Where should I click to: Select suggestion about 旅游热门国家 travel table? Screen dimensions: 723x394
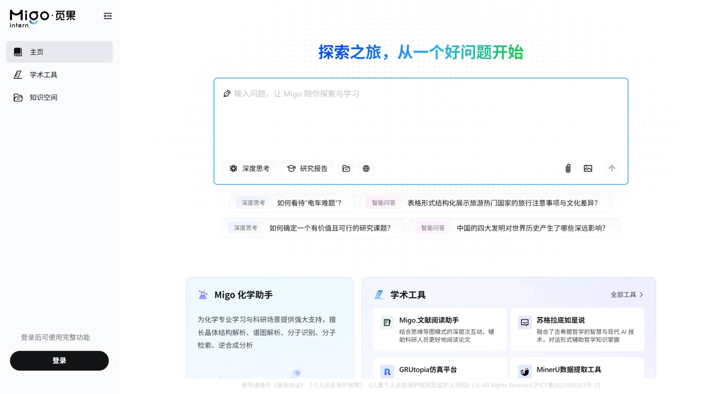pos(486,203)
